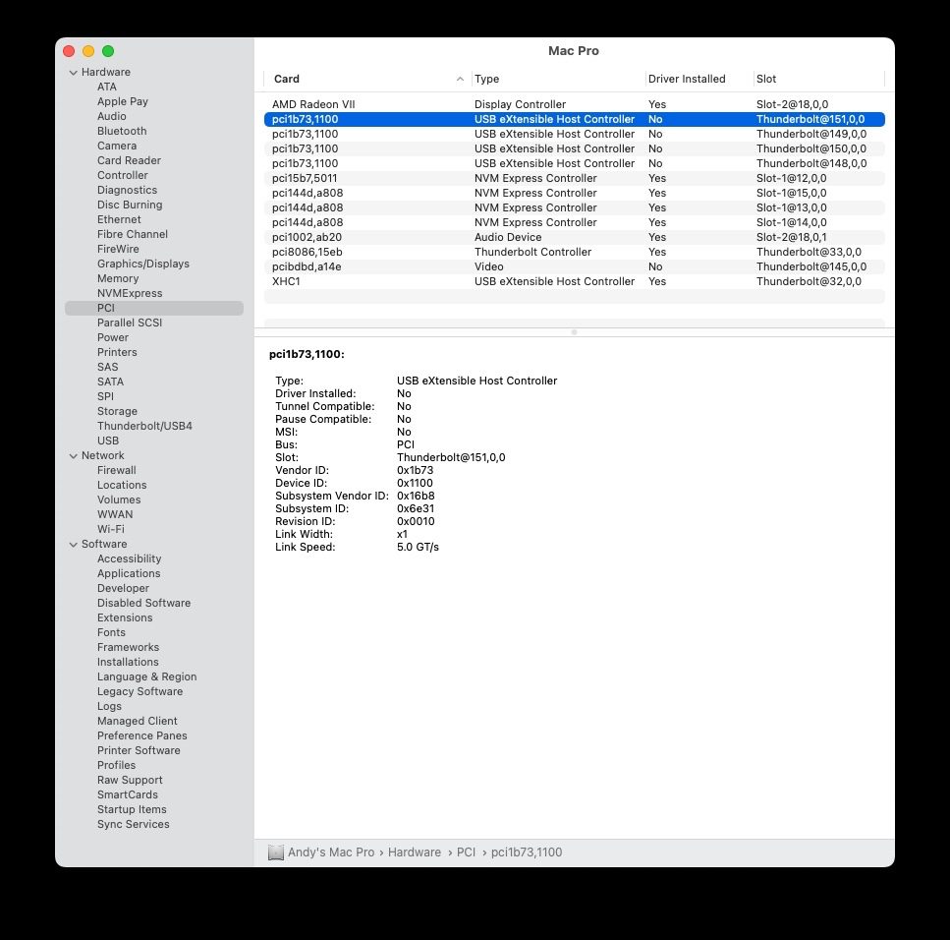Select Ethernet in the sidebar
Viewport: 950px width, 940px height.
[x=119, y=219]
